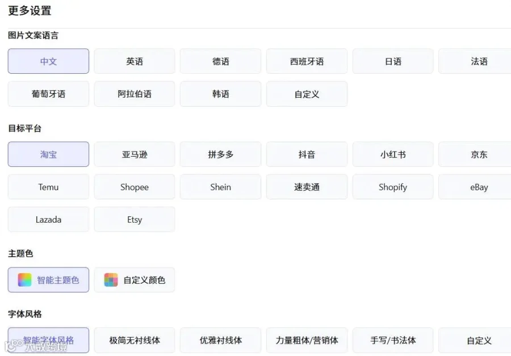Image resolution: width=511 pixels, height=356 pixels.
Task: Pick 力量粗体/营销体 font style
Action: [x=307, y=340]
